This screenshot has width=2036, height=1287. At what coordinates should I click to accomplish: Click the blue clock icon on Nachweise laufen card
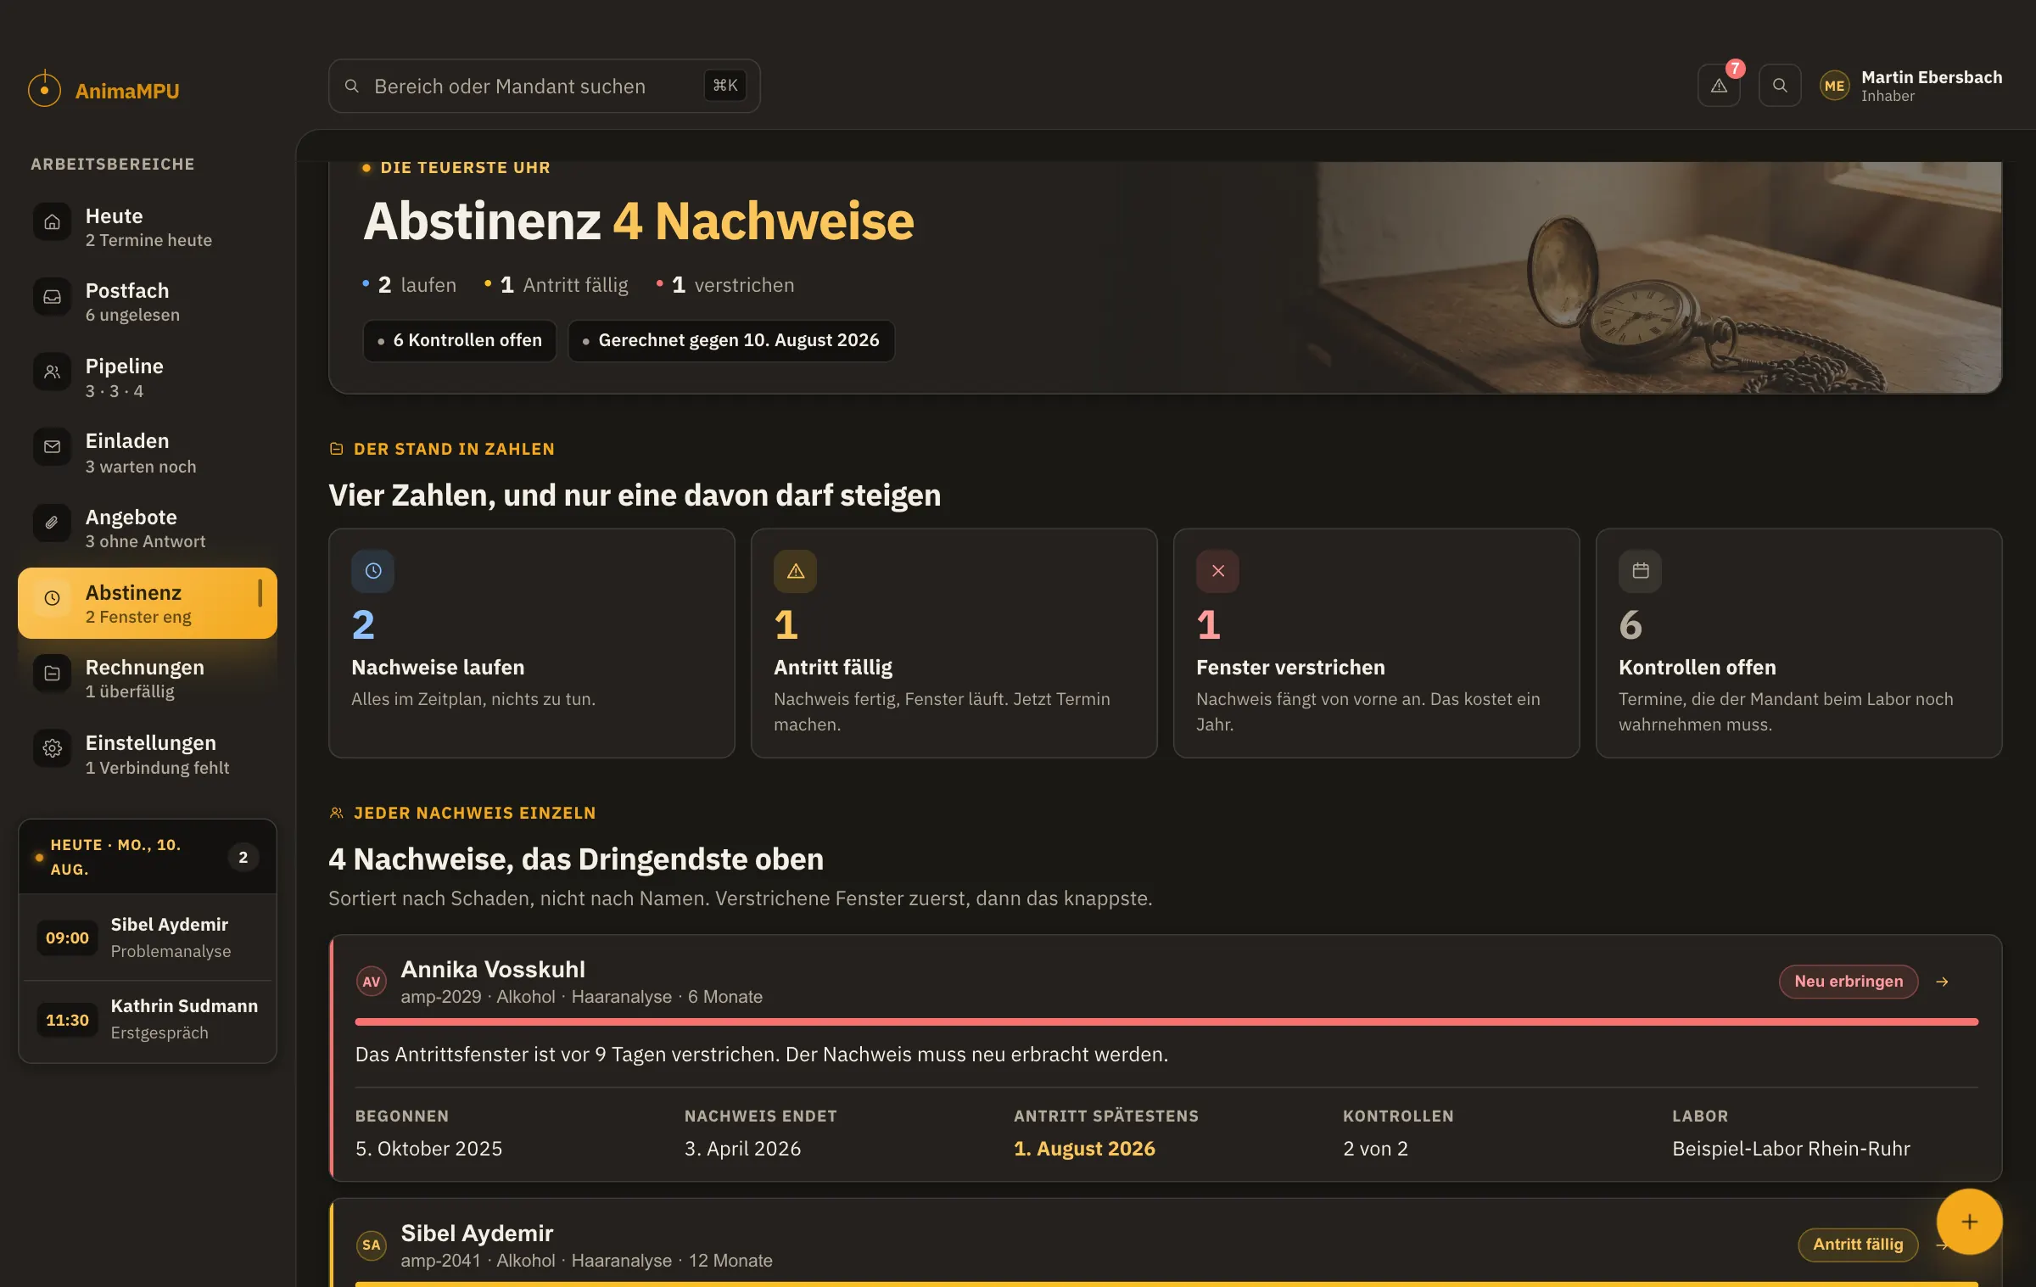pyautogui.click(x=373, y=571)
